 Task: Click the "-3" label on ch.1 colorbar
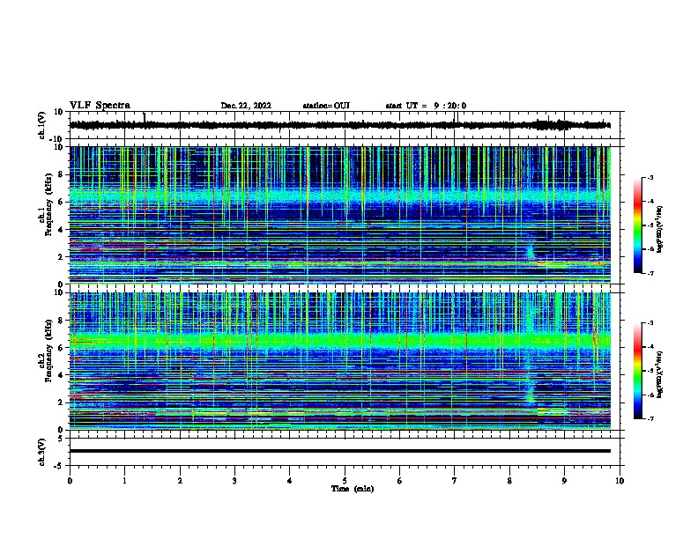pos(650,177)
